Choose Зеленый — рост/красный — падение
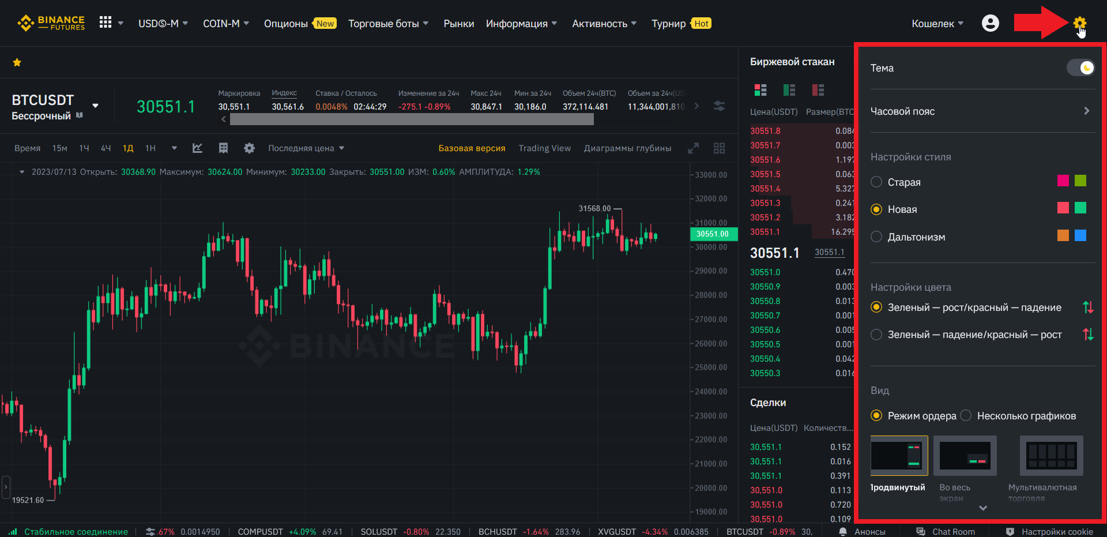This screenshot has width=1107, height=537. [876, 307]
